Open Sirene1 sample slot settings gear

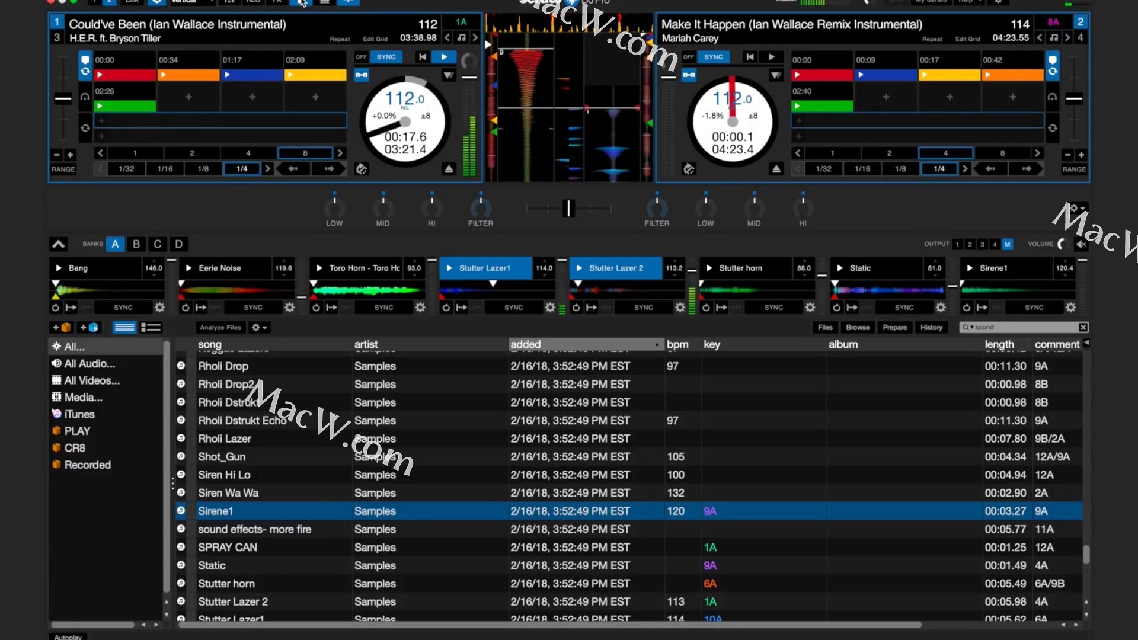[x=1070, y=308]
